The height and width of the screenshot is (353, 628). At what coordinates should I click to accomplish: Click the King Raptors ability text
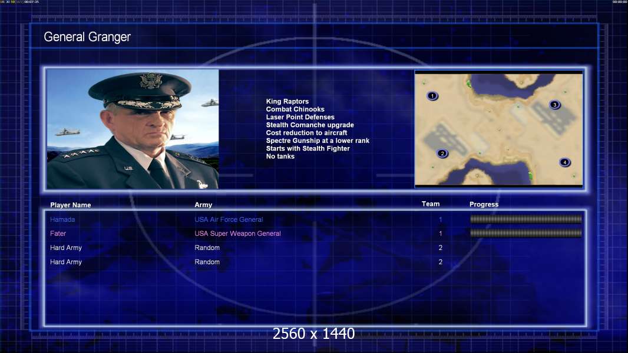(x=287, y=102)
